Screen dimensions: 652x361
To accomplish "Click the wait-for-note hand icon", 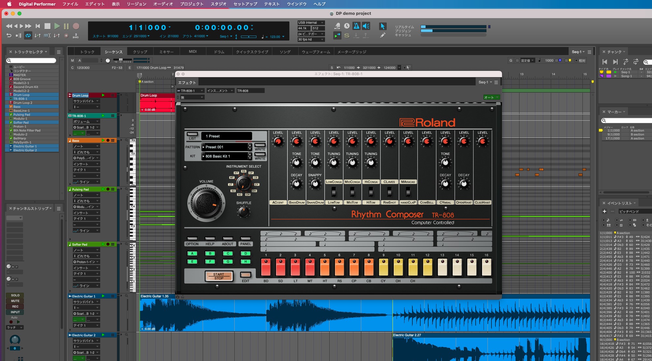I will pyautogui.click(x=337, y=26).
